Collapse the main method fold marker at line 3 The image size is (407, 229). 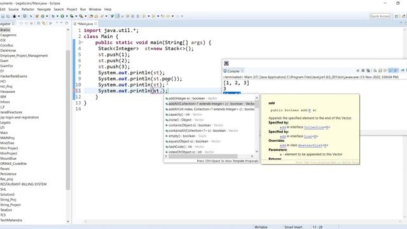(x=82, y=43)
